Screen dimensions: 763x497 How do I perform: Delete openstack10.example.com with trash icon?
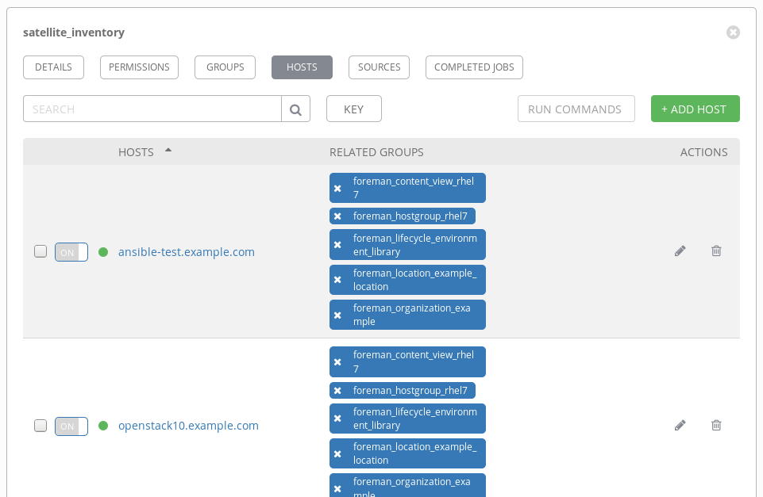coord(716,426)
